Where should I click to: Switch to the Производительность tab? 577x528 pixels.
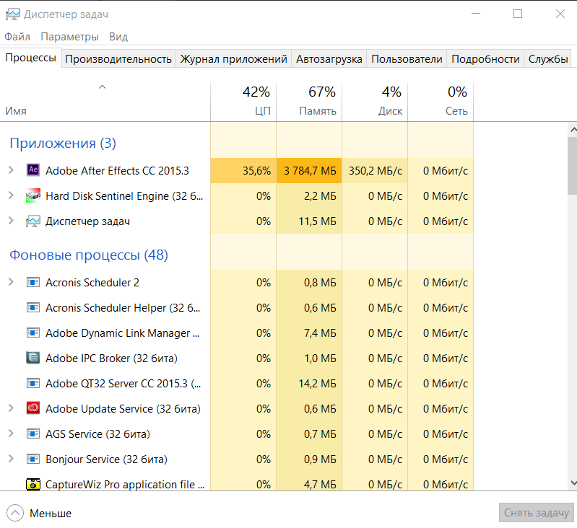tap(118, 59)
